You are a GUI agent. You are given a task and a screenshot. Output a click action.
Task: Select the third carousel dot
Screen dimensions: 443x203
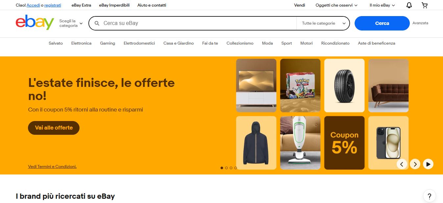click(231, 168)
